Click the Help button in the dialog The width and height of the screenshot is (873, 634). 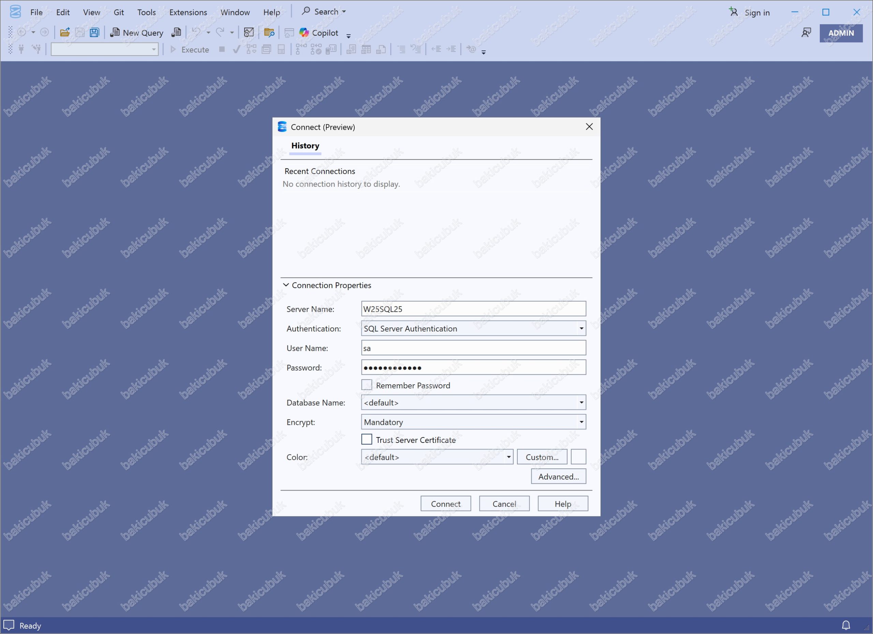(563, 504)
